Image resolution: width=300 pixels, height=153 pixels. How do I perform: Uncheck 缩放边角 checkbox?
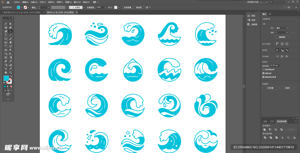pos(263,73)
